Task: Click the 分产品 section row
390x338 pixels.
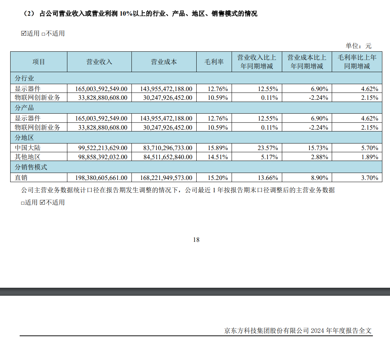Action: click(x=196, y=108)
